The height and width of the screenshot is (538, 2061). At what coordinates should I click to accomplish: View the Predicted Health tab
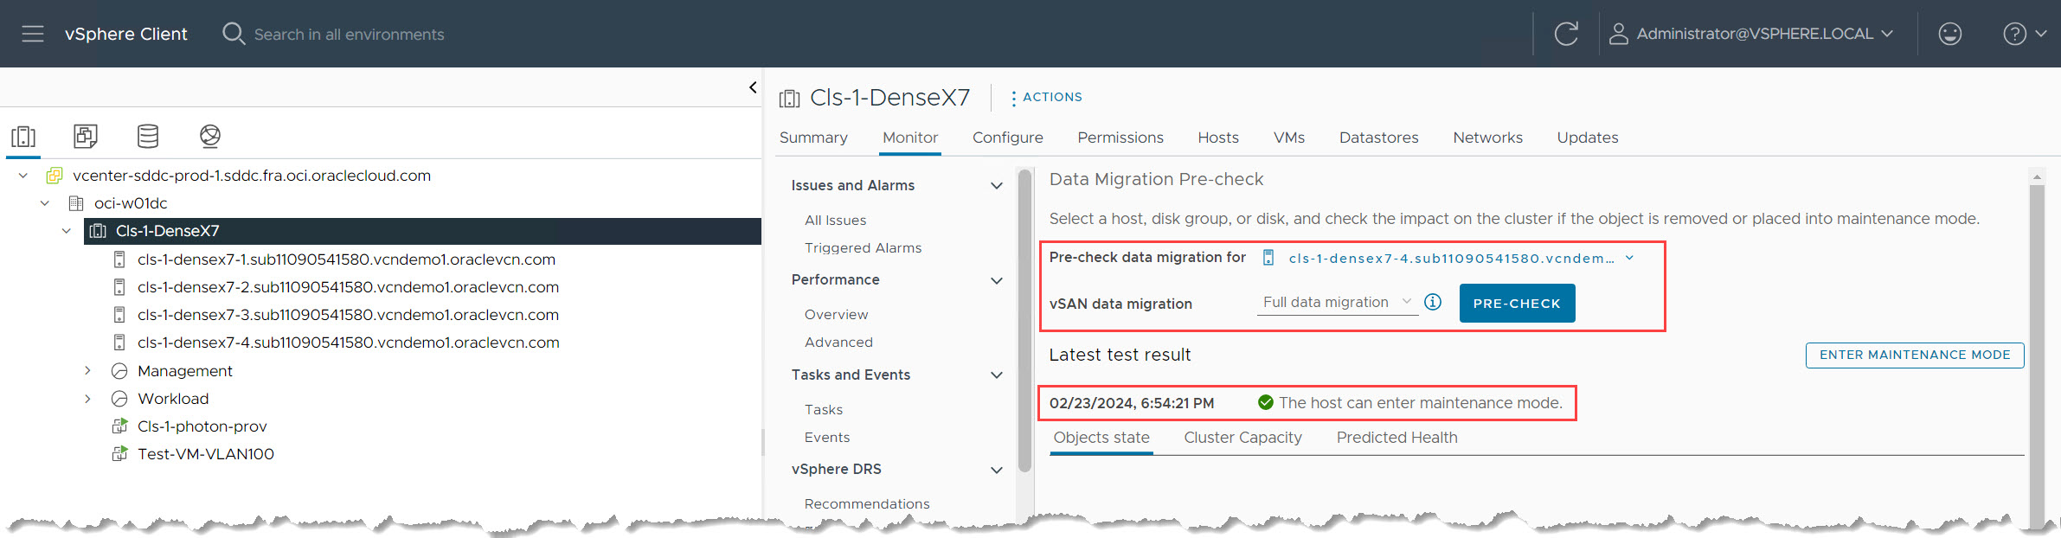click(x=1397, y=438)
